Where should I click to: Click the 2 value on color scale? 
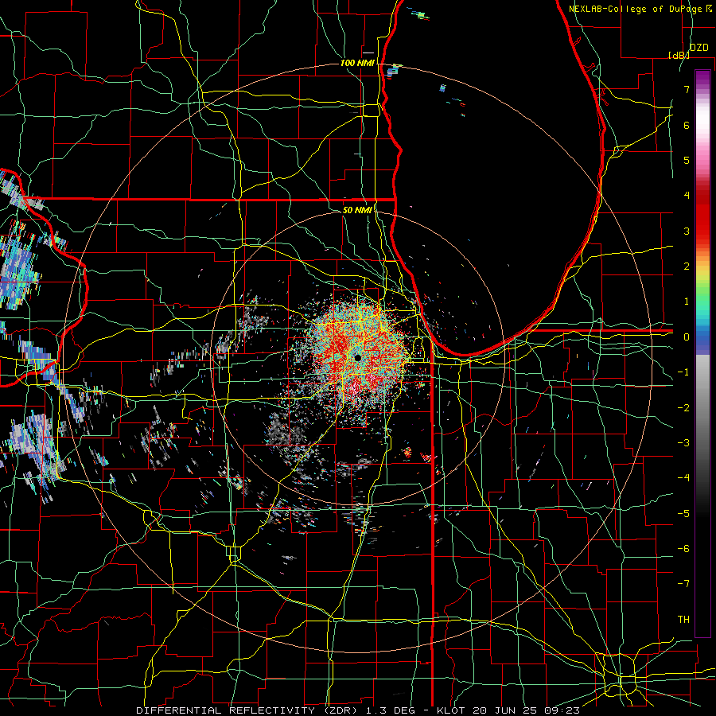coord(687,267)
